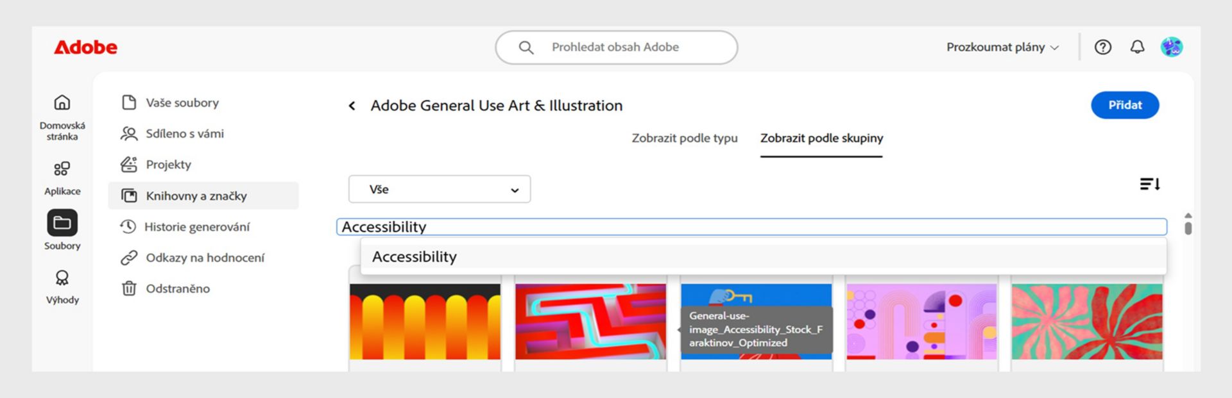The image size is (1232, 398).
Task: Go back with the left chevron arrow
Action: coord(352,106)
